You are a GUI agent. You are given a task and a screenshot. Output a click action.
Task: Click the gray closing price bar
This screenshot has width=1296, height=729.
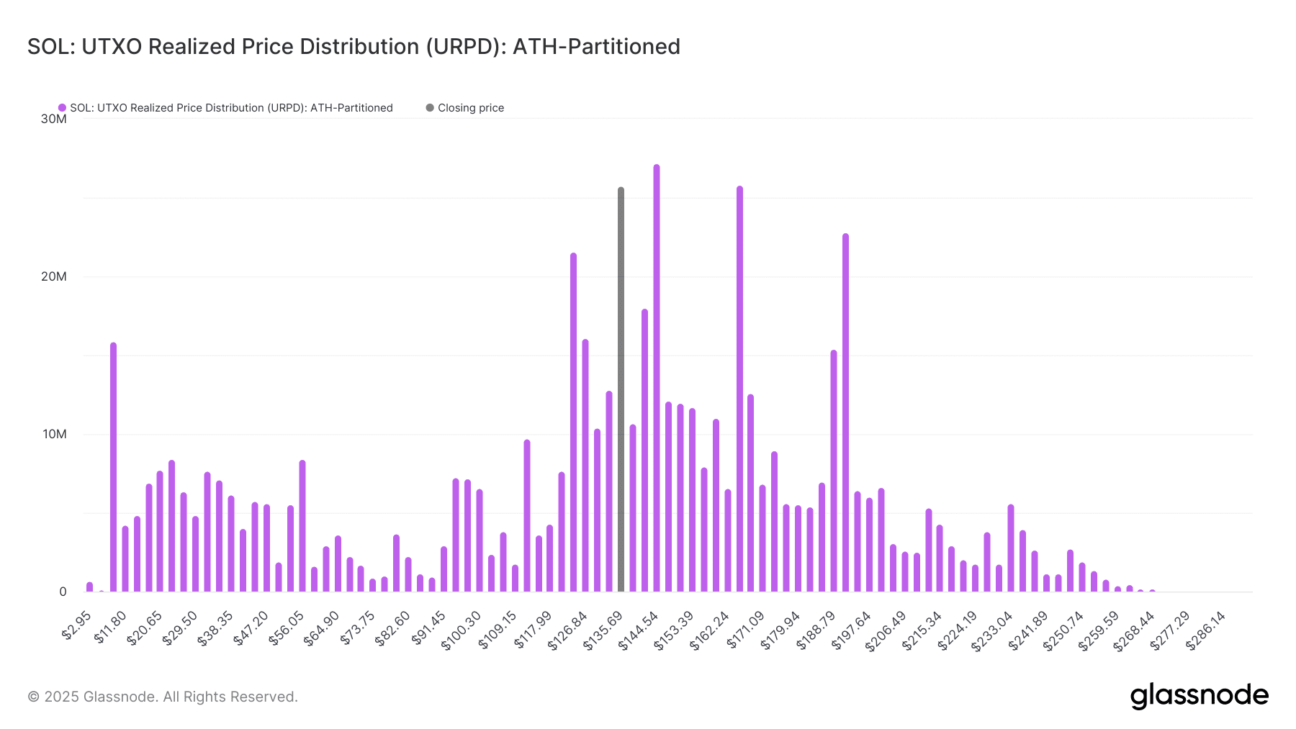pyautogui.click(x=621, y=389)
